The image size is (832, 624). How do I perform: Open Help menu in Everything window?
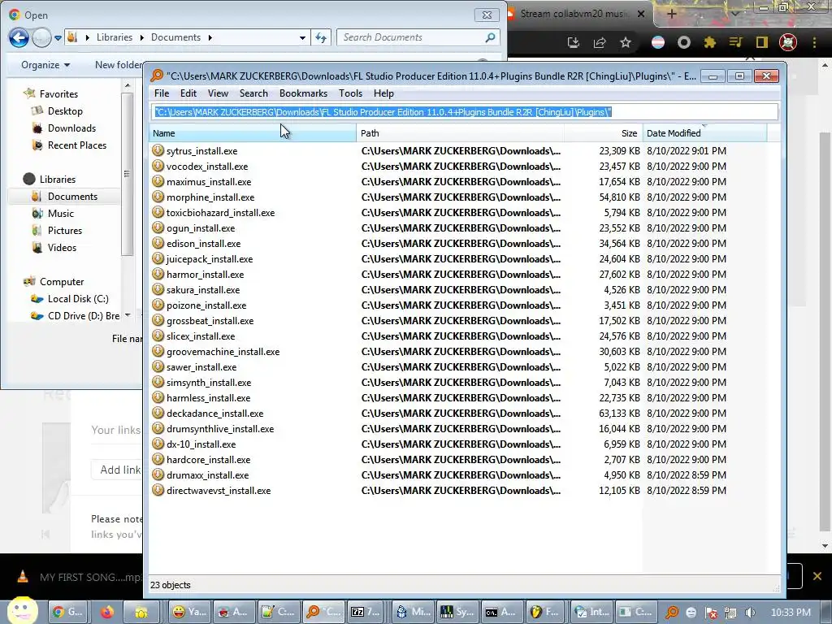click(383, 93)
